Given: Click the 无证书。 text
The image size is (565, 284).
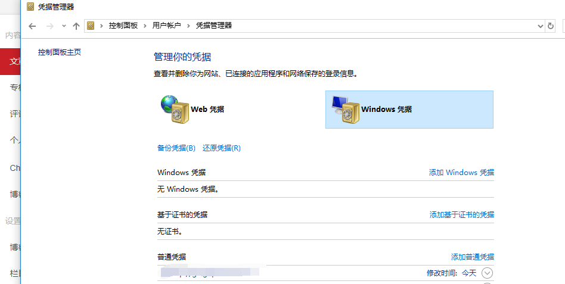Looking at the screenshot, I should coord(170,231).
